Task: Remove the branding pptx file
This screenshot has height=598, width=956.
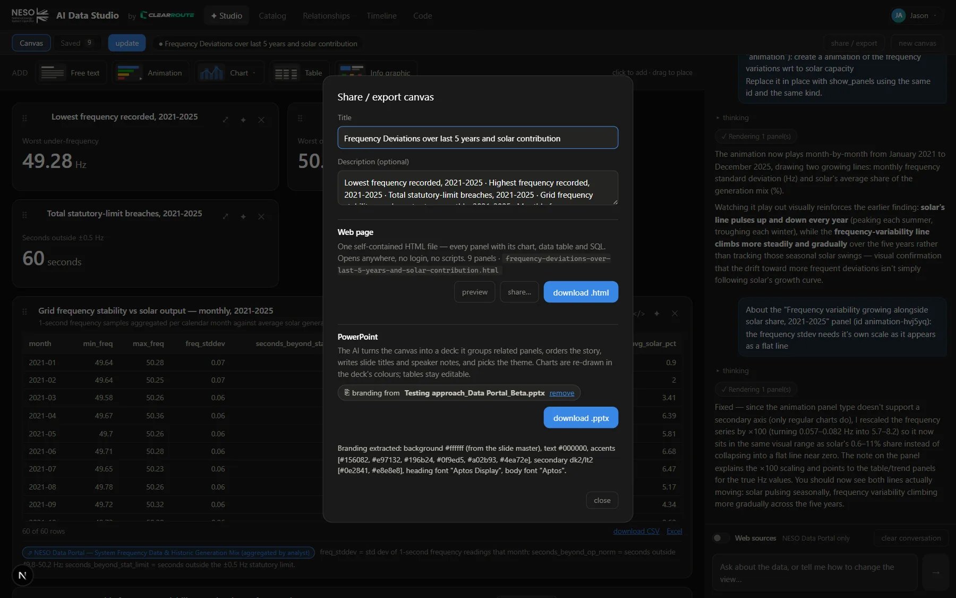Action: pyautogui.click(x=562, y=393)
